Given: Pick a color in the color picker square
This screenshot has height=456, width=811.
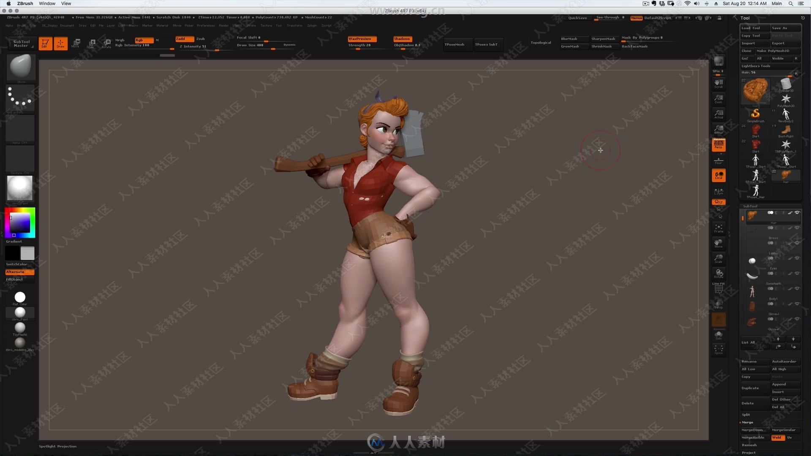Looking at the screenshot, I should click(20, 223).
